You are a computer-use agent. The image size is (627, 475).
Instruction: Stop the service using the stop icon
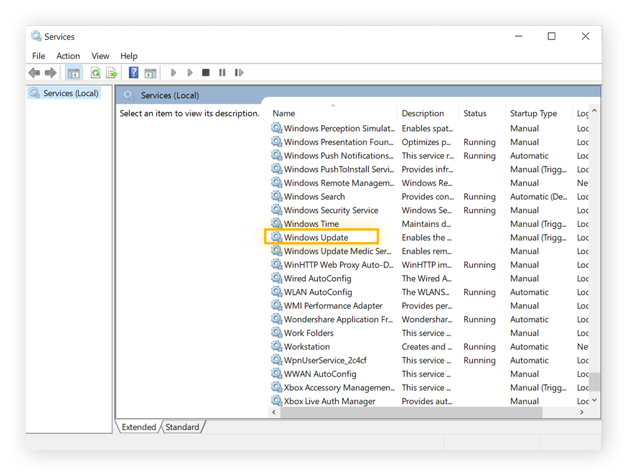coord(206,72)
